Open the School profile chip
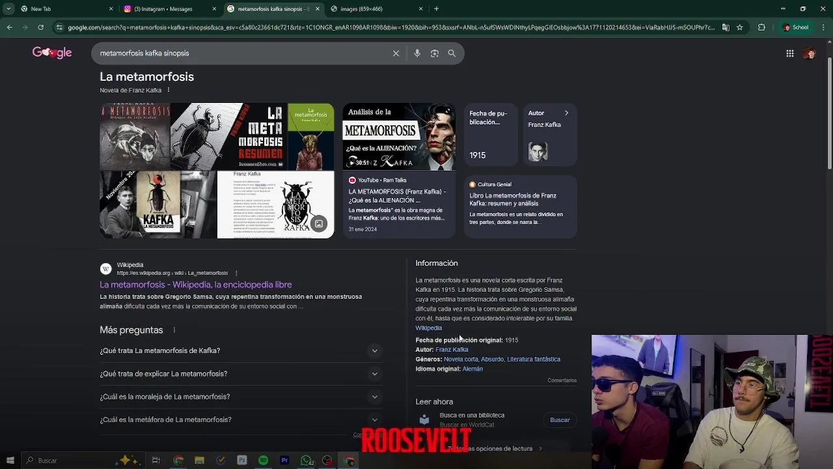The height and width of the screenshot is (469, 833). (x=795, y=27)
